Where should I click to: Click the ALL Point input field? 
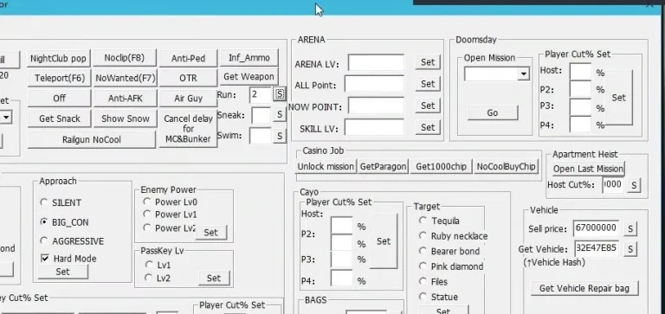374,84
